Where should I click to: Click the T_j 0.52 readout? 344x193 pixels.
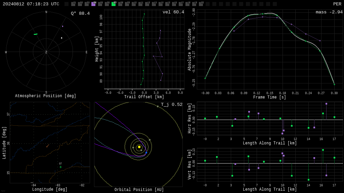[172, 105]
